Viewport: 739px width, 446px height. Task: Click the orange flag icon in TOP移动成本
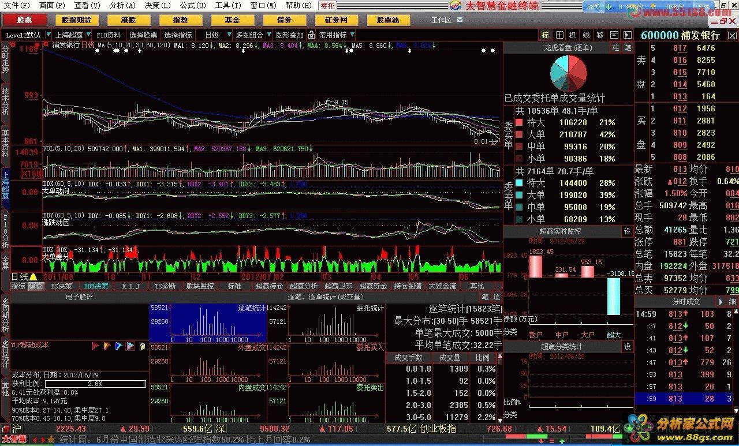pyautogui.click(x=107, y=346)
